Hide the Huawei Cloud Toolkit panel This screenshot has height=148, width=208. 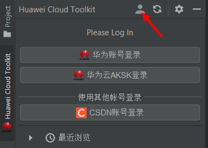click(197, 9)
